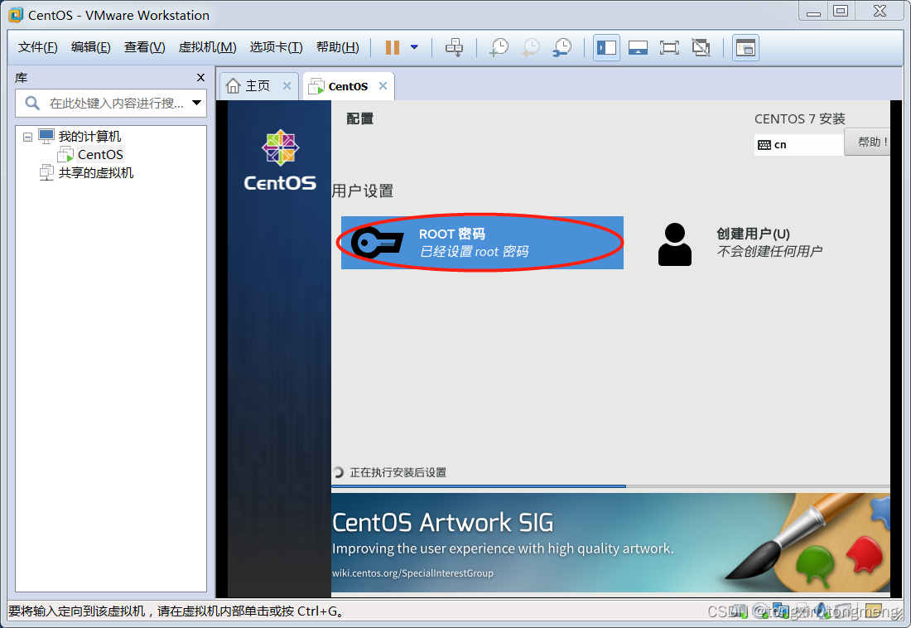This screenshot has height=628, width=911.
Task: Maximize the VMware Workstation window
Action: coord(840,11)
